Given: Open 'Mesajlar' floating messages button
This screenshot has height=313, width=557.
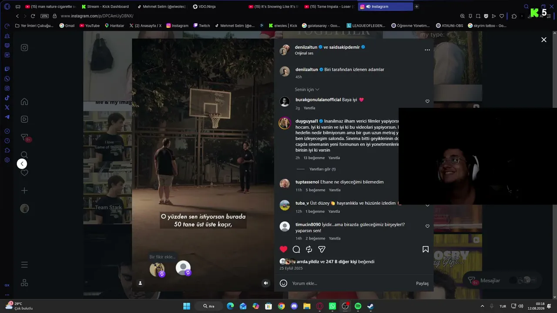Looking at the screenshot, I should 502,280.
